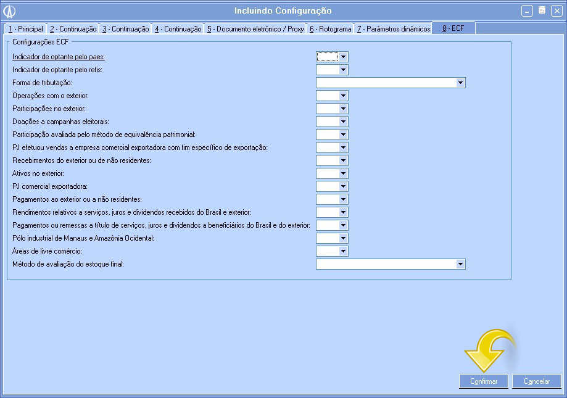Open 'Recebimentos do exterior ou de não residentes' dropdown

click(343, 160)
